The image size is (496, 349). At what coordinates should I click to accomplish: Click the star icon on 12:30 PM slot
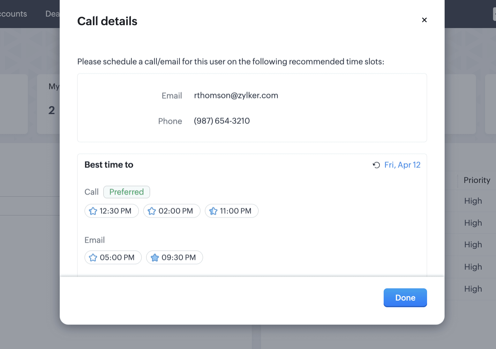click(x=93, y=211)
